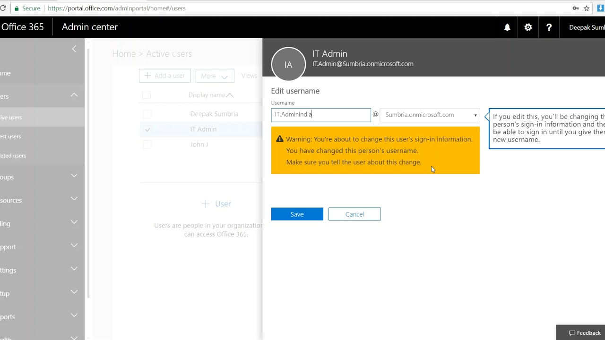Image resolution: width=605 pixels, height=340 pixels.
Task: Open the Sumbria.onmicrosoft.com domain dropdown
Action: (430, 115)
